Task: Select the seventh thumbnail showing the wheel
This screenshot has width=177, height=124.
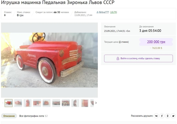Action: [66, 103]
